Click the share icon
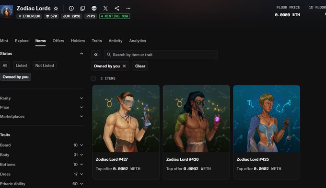Screen dimensions: 326x188 (117, 8)
